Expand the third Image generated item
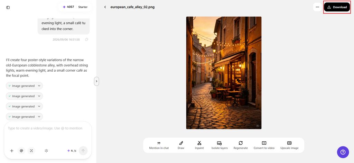Image resolution: width=354 pixels, height=163 pixels. pyautogui.click(x=25, y=106)
